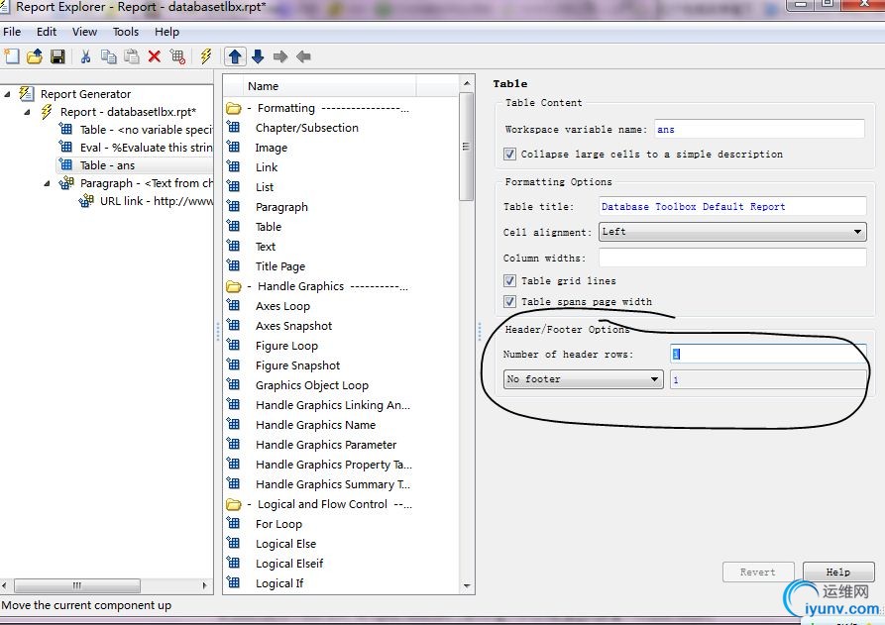Image resolution: width=885 pixels, height=625 pixels.
Task: Collapse Logical and Flow Control category
Action: pos(249,504)
